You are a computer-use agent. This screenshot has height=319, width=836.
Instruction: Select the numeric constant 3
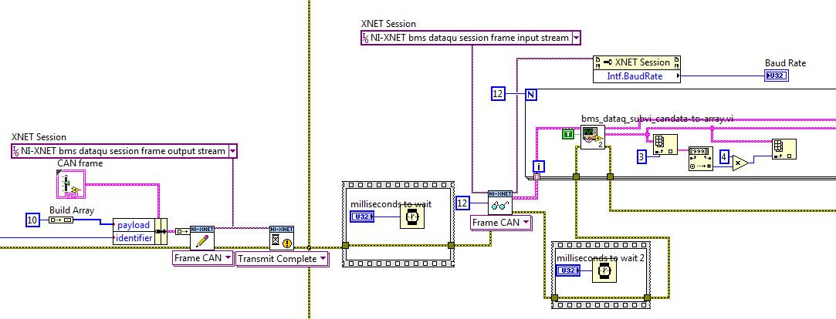point(641,156)
